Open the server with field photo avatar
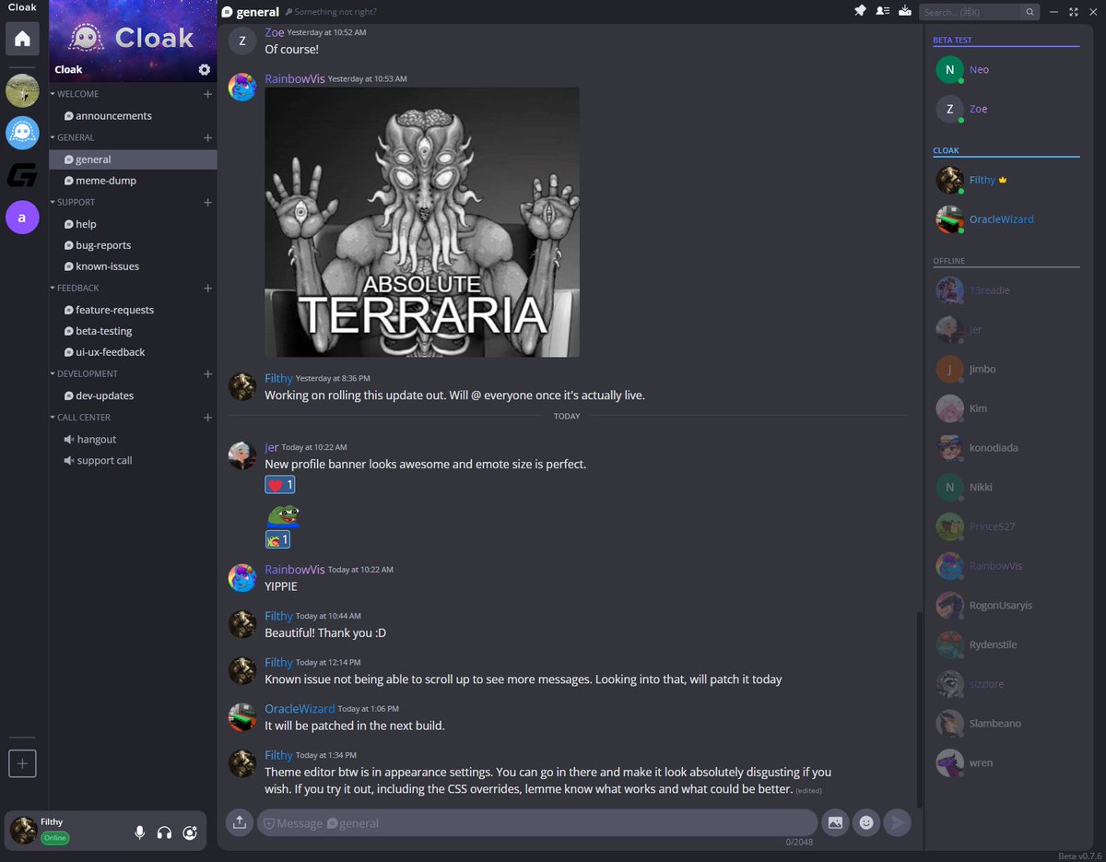This screenshot has width=1106, height=862. [22, 90]
